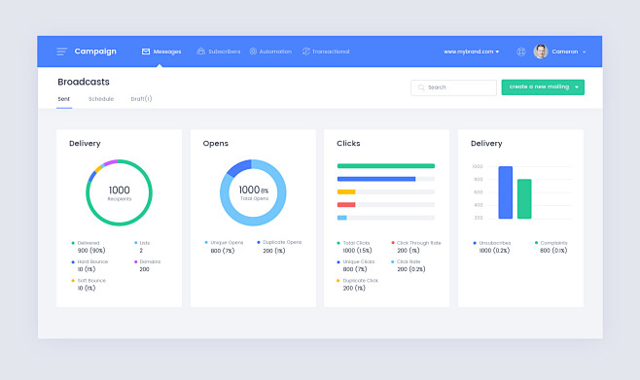Select the Sent tab

[63, 99]
